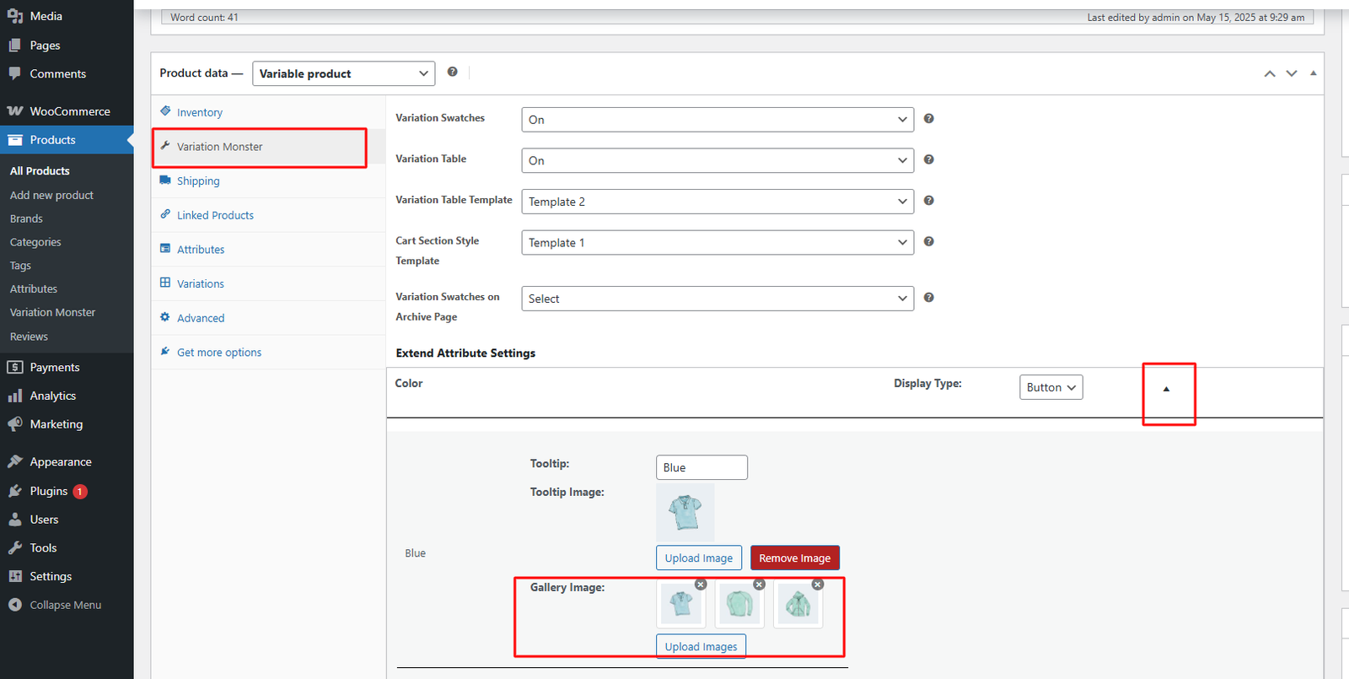Remove the third gallery image with X
This screenshot has width=1349, height=679.
(x=817, y=585)
